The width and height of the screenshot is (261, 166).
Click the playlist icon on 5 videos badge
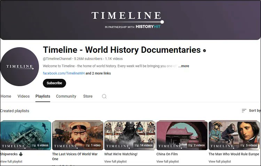pos(242,146)
